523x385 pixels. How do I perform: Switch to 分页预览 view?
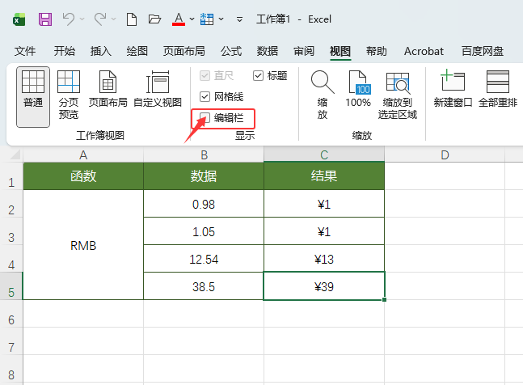[69, 95]
